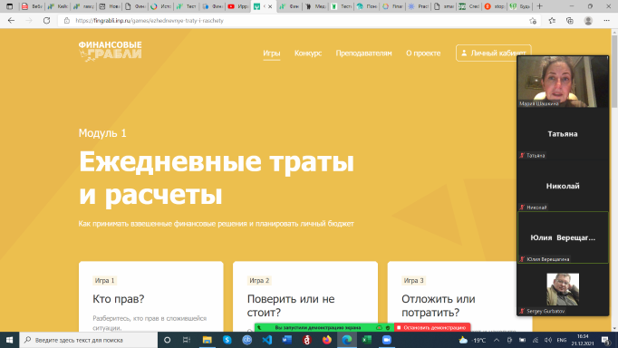Click the Финансовые Грабли logo
Viewport: 618px width, 348px height.
110,52
